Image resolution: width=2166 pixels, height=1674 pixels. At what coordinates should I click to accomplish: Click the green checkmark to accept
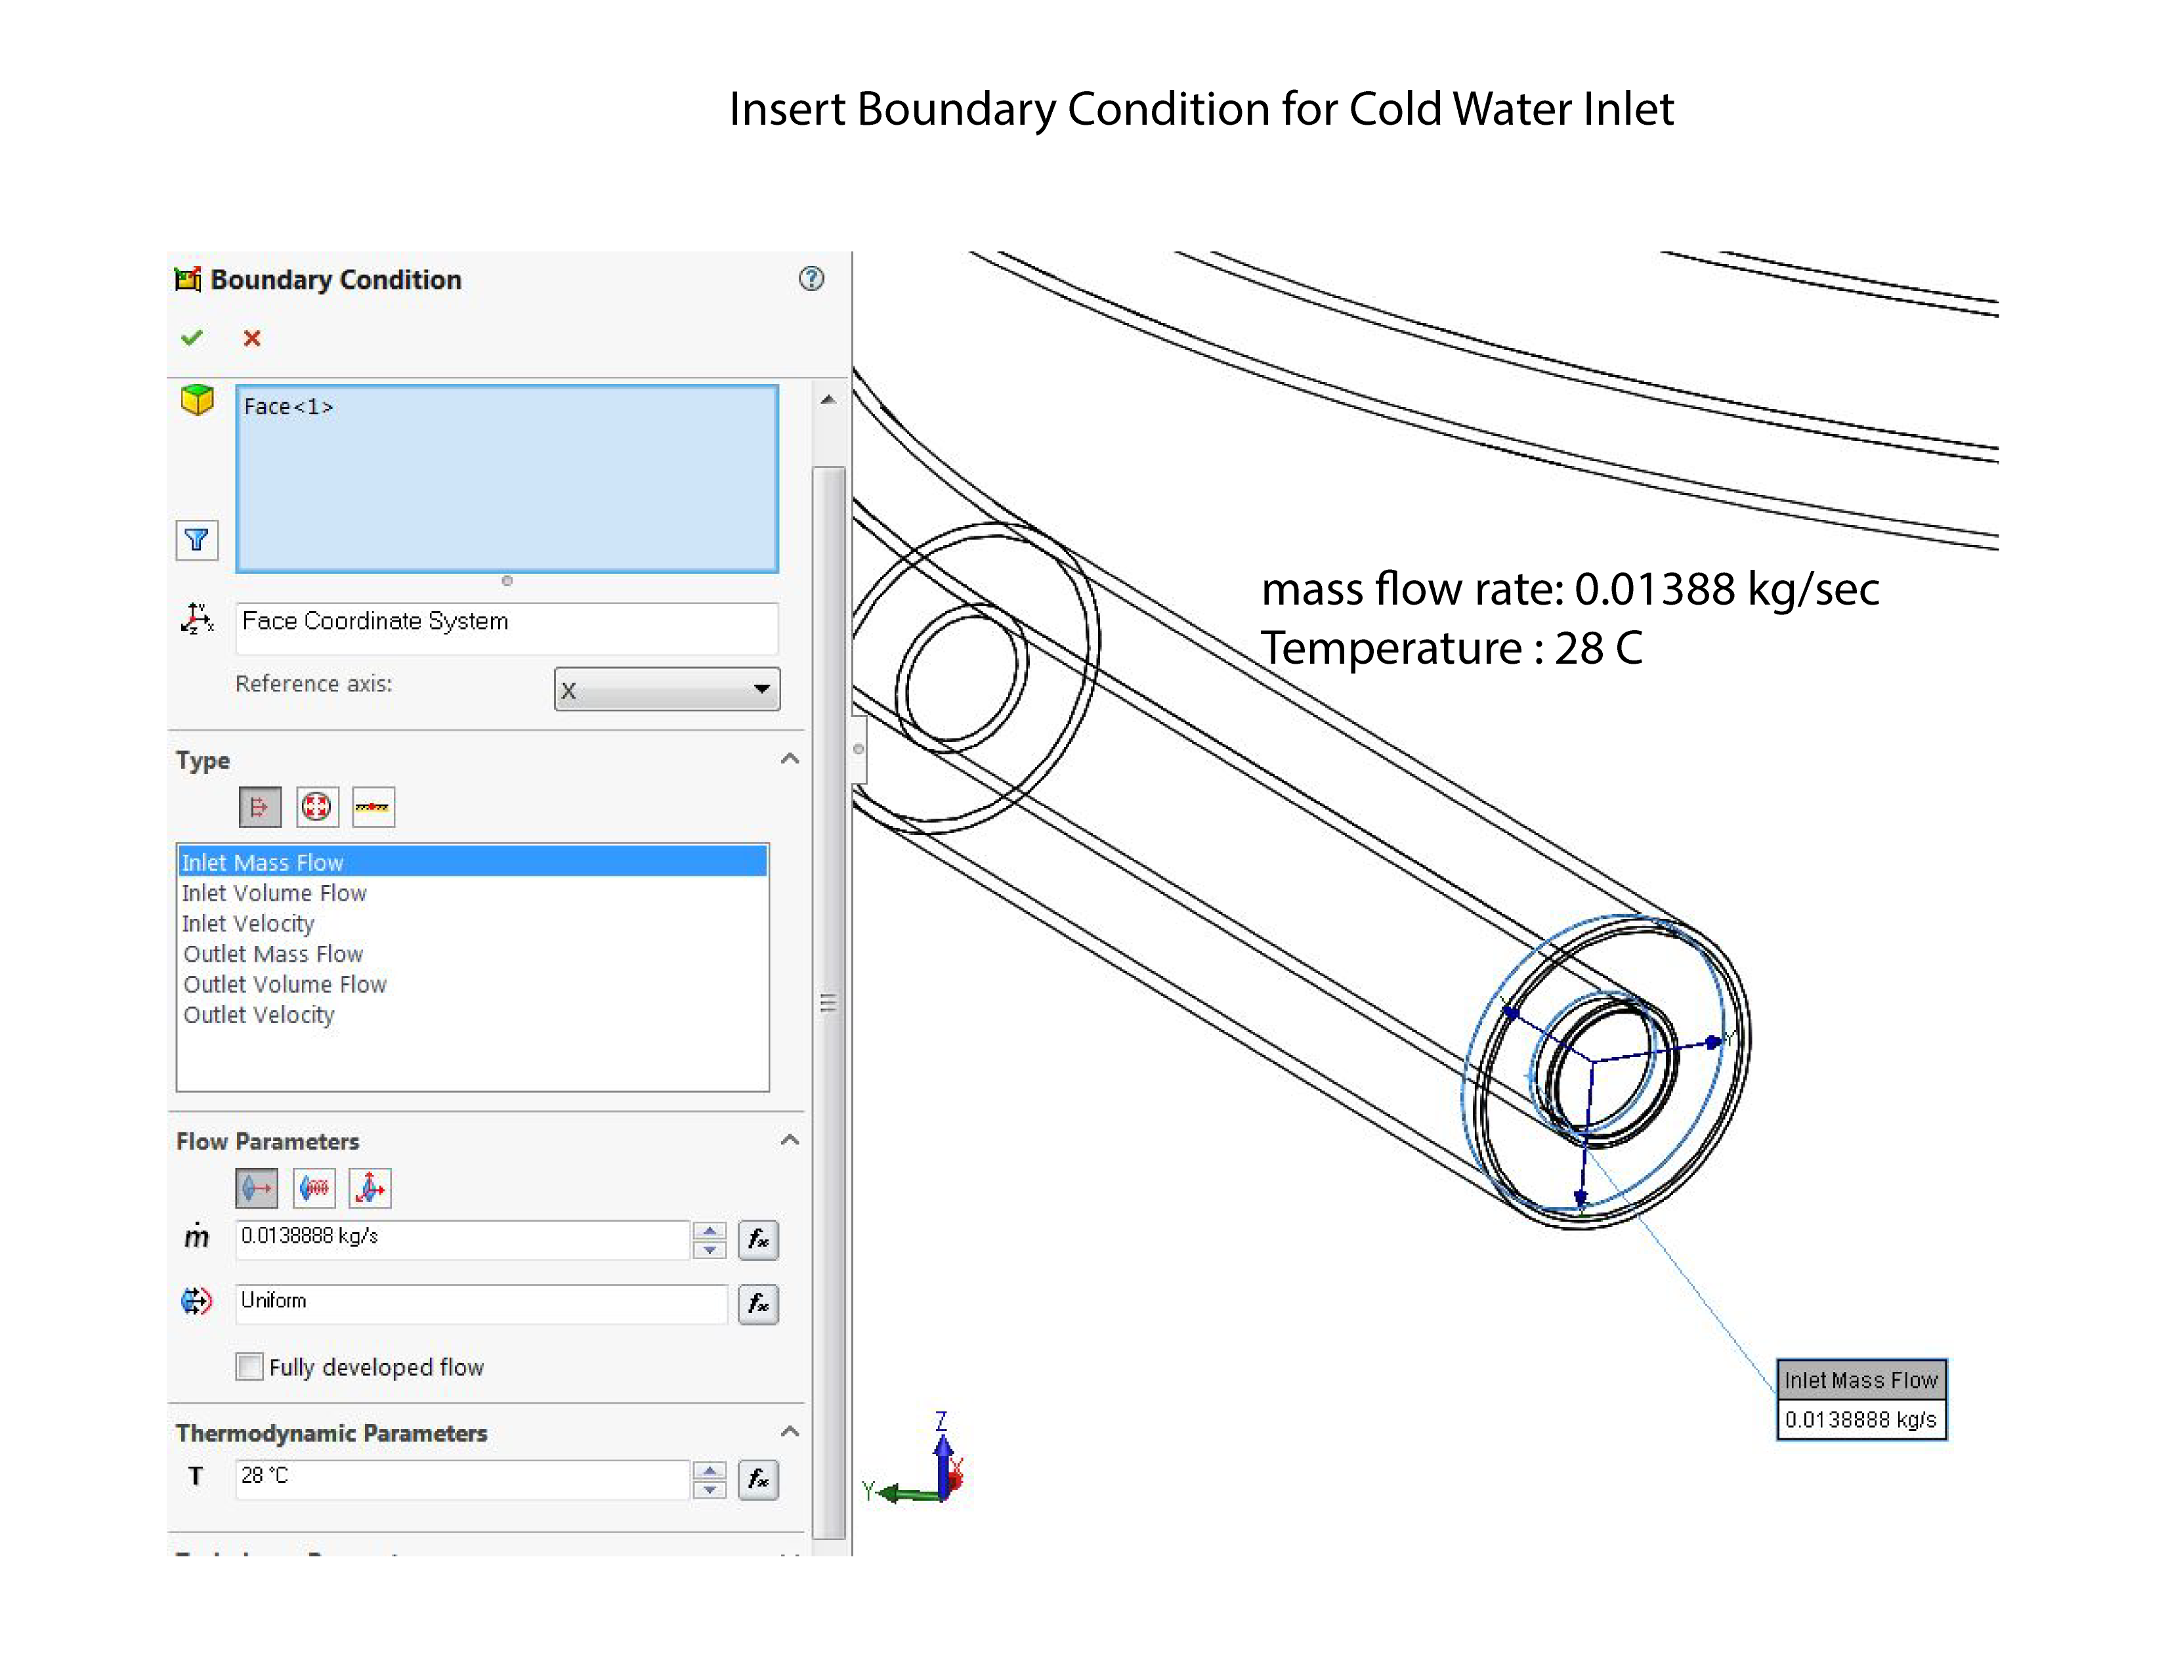[x=192, y=338]
